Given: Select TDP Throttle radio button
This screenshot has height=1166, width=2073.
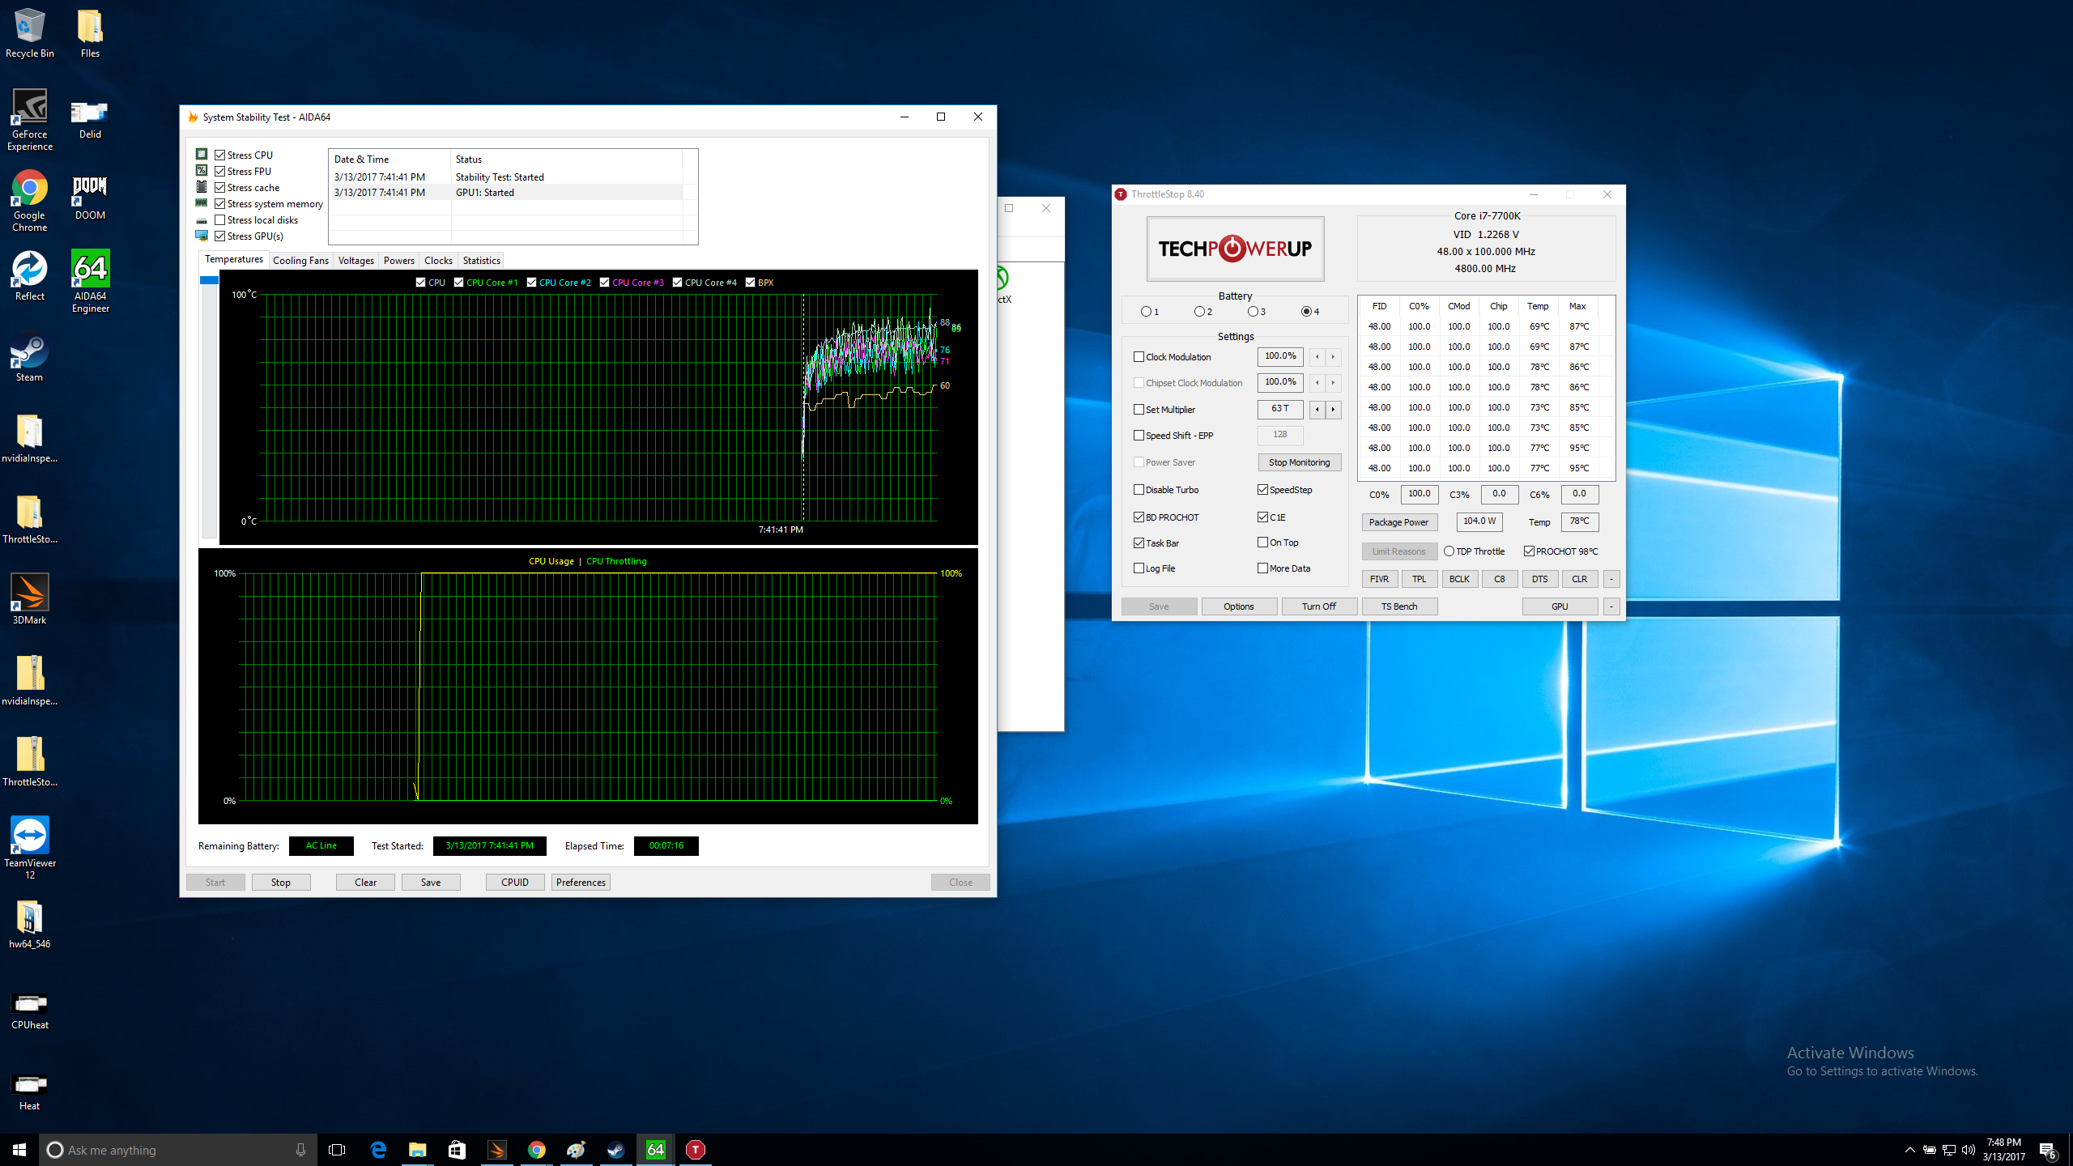Looking at the screenshot, I should tap(1449, 551).
